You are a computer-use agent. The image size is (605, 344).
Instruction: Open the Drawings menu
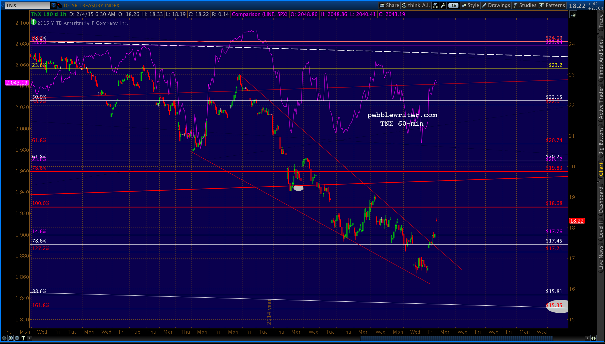click(x=496, y=5)
